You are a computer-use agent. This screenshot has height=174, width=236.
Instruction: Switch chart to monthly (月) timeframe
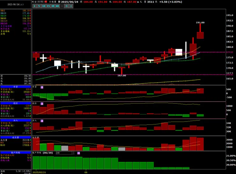(71, 6)
